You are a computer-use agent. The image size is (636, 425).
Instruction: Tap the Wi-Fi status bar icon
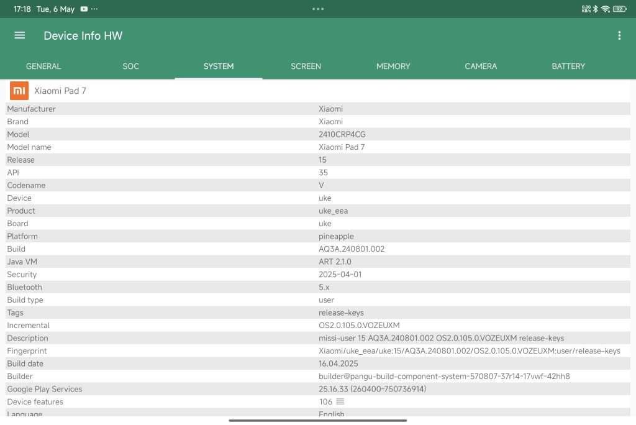[605, 9]
